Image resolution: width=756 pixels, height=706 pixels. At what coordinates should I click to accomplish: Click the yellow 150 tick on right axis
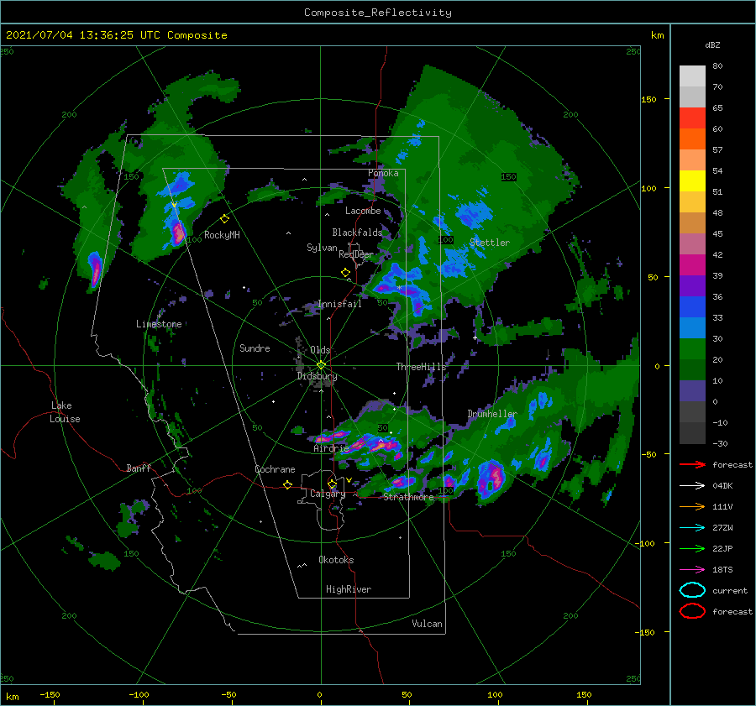coord(649,99)
